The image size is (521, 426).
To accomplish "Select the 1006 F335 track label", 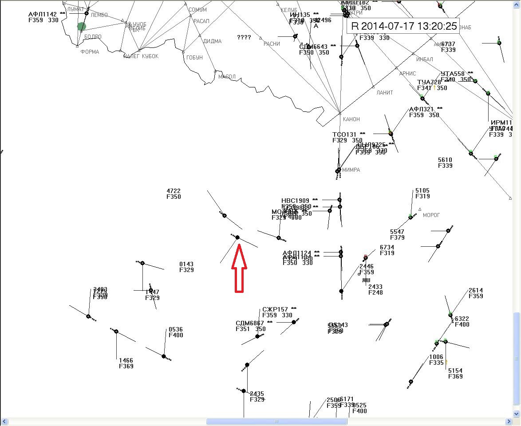I will tap(436, 360).
